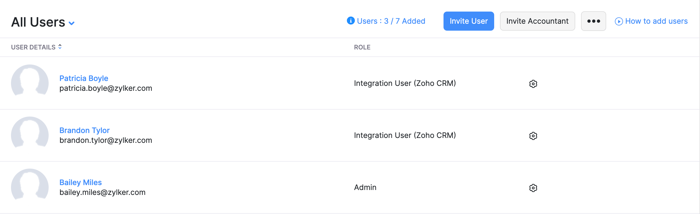Image resolution: width=700 pixels, height=214 pixels.
Task: Click the USER DETAILS column header label
Action: pyautogui.click(x=33, y=47)
